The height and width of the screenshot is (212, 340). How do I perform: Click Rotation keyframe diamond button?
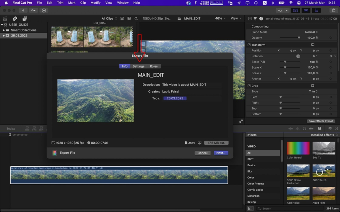(331, 56)
